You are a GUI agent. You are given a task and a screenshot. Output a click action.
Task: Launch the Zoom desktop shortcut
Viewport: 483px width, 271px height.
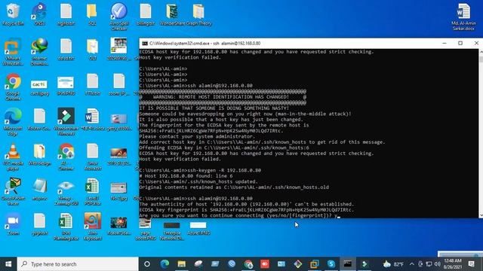[x=13, y=224]
